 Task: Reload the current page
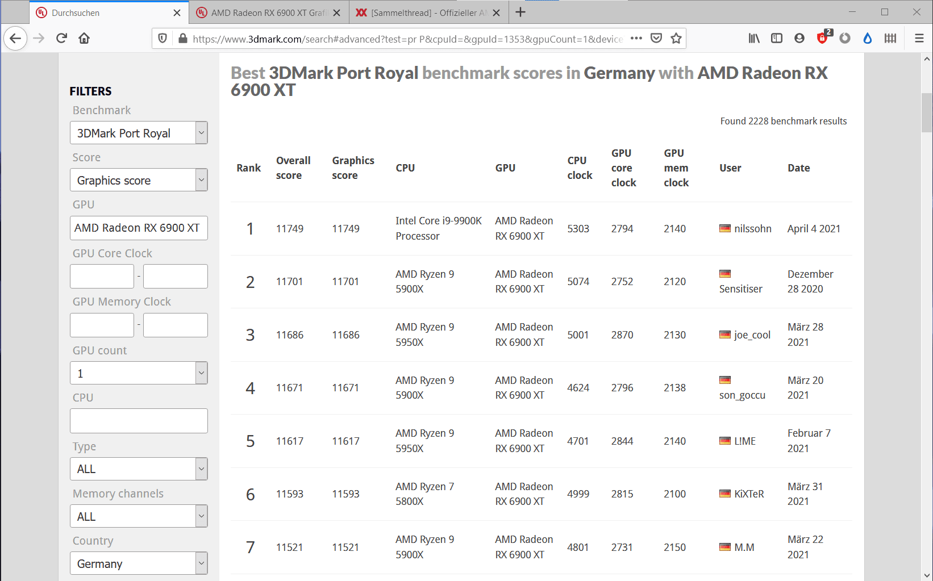(61, 38)
